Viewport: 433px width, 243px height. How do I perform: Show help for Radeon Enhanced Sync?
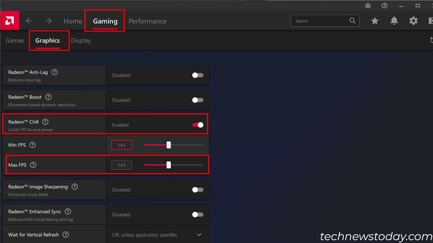click(x=67, y=212)
